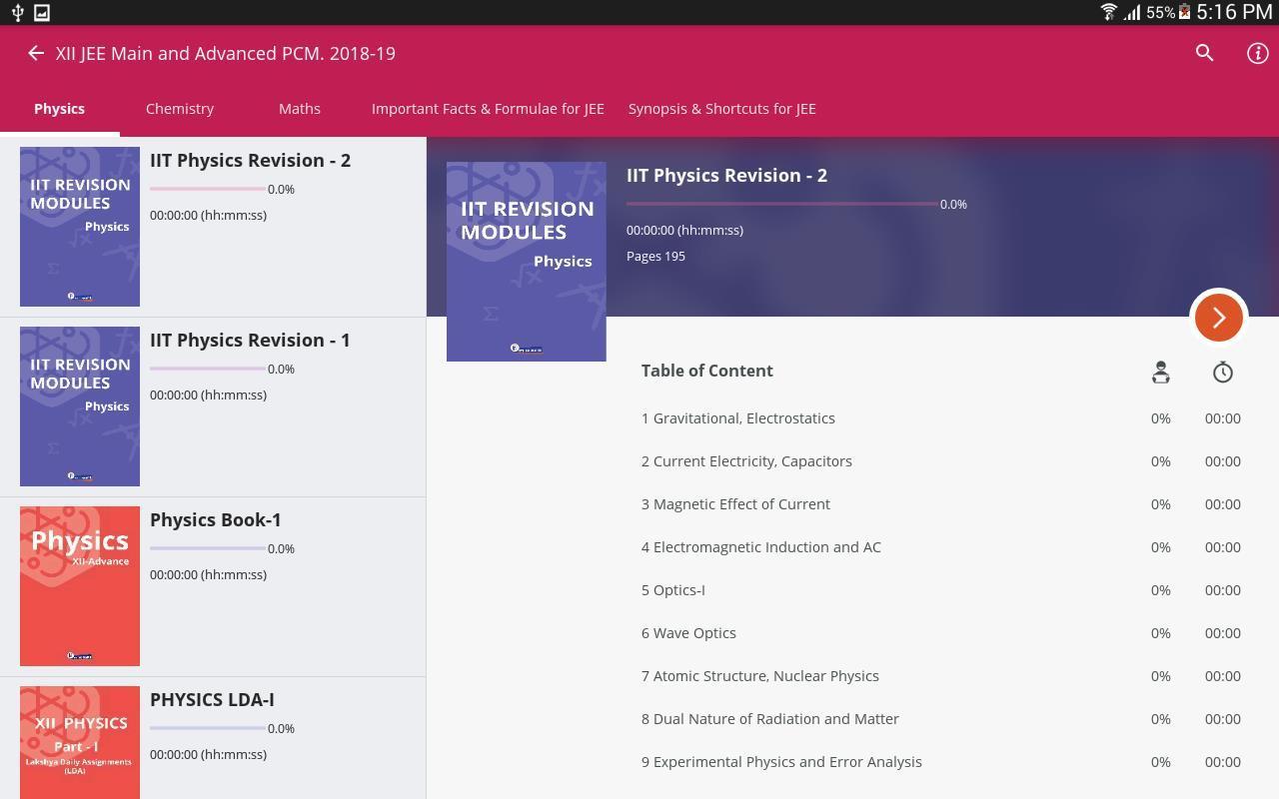Click 0% progress of Gravitational, Electrostatics row

tap(1160, 418)
